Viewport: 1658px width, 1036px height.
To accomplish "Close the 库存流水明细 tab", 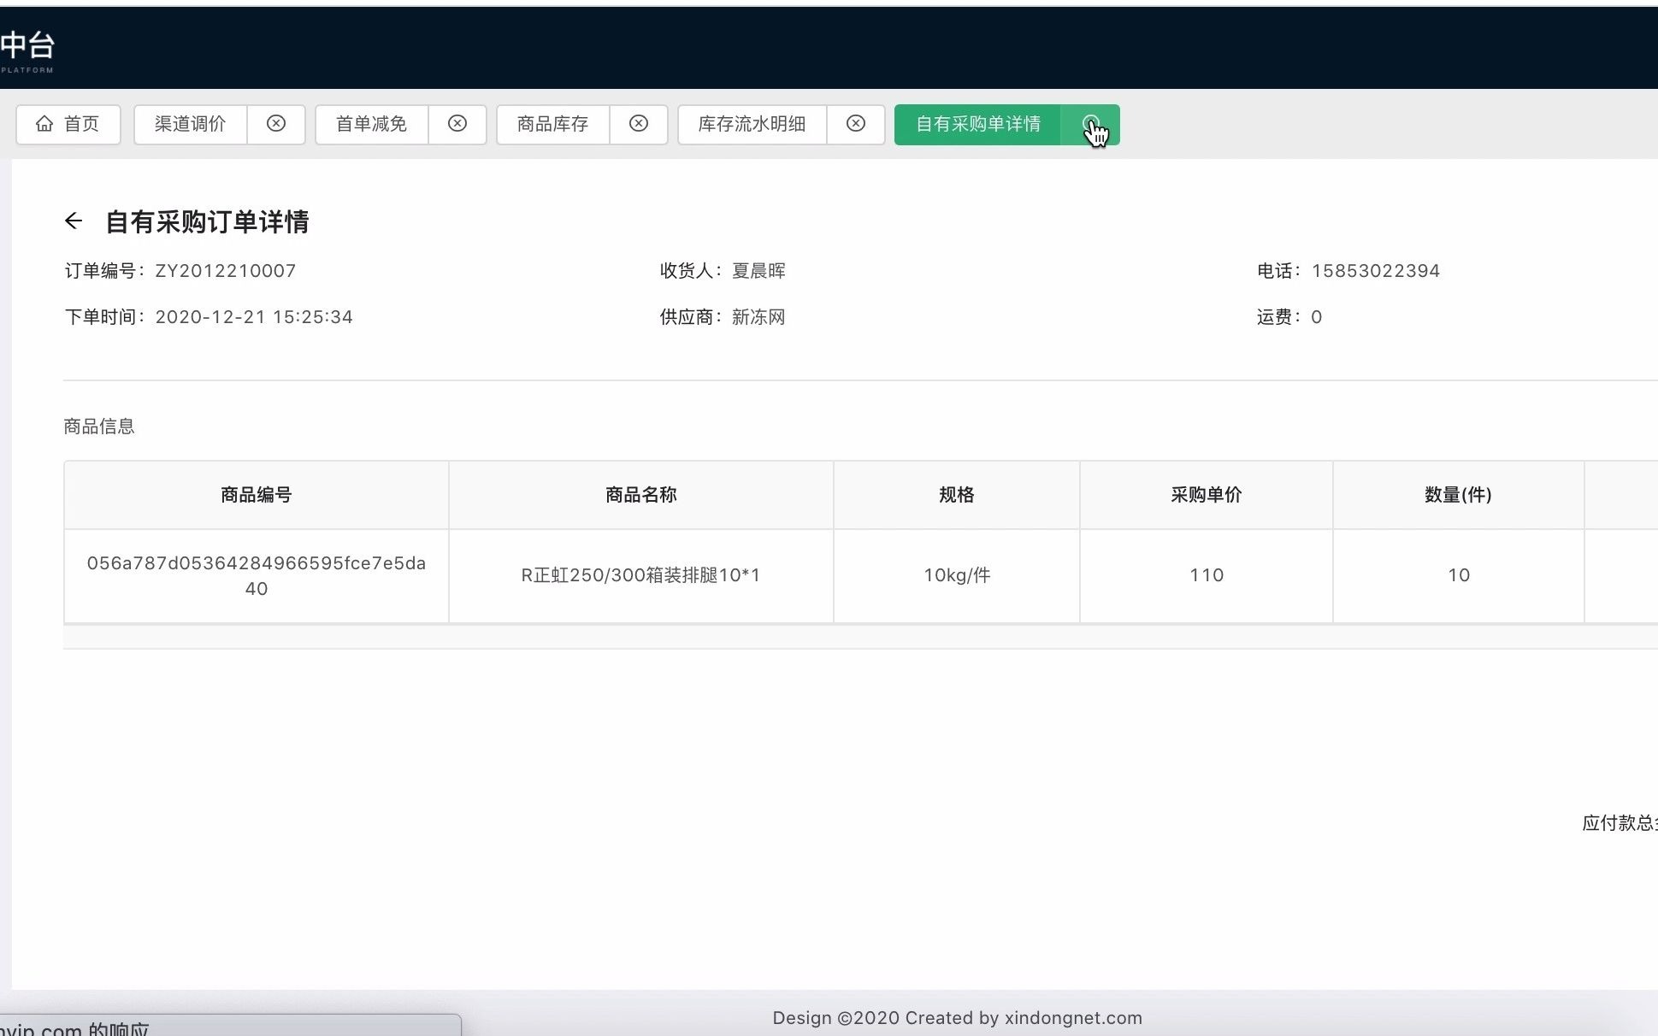I will tap(856, 124).
